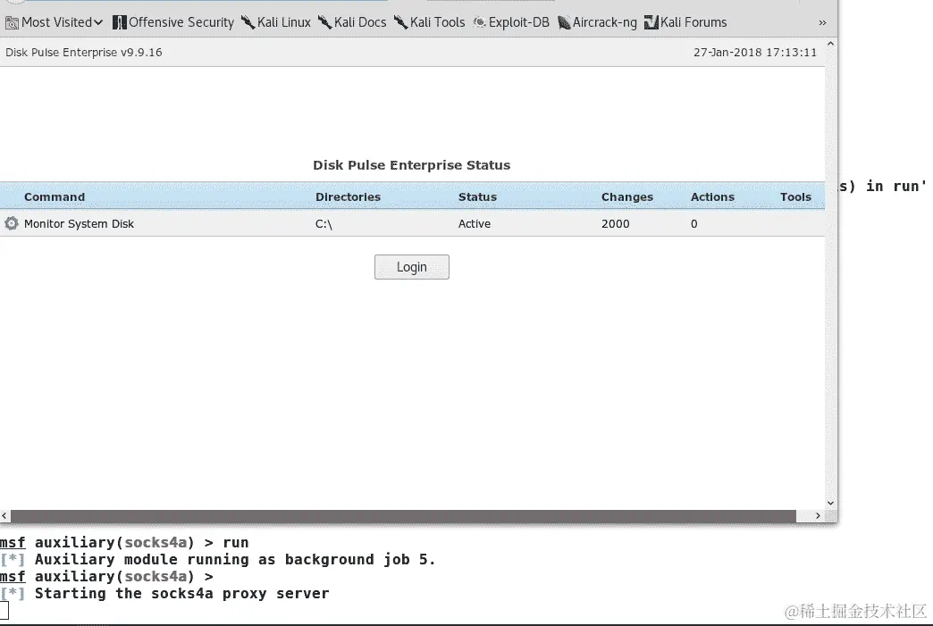Click the Changes column header

(x=627, y=196)
